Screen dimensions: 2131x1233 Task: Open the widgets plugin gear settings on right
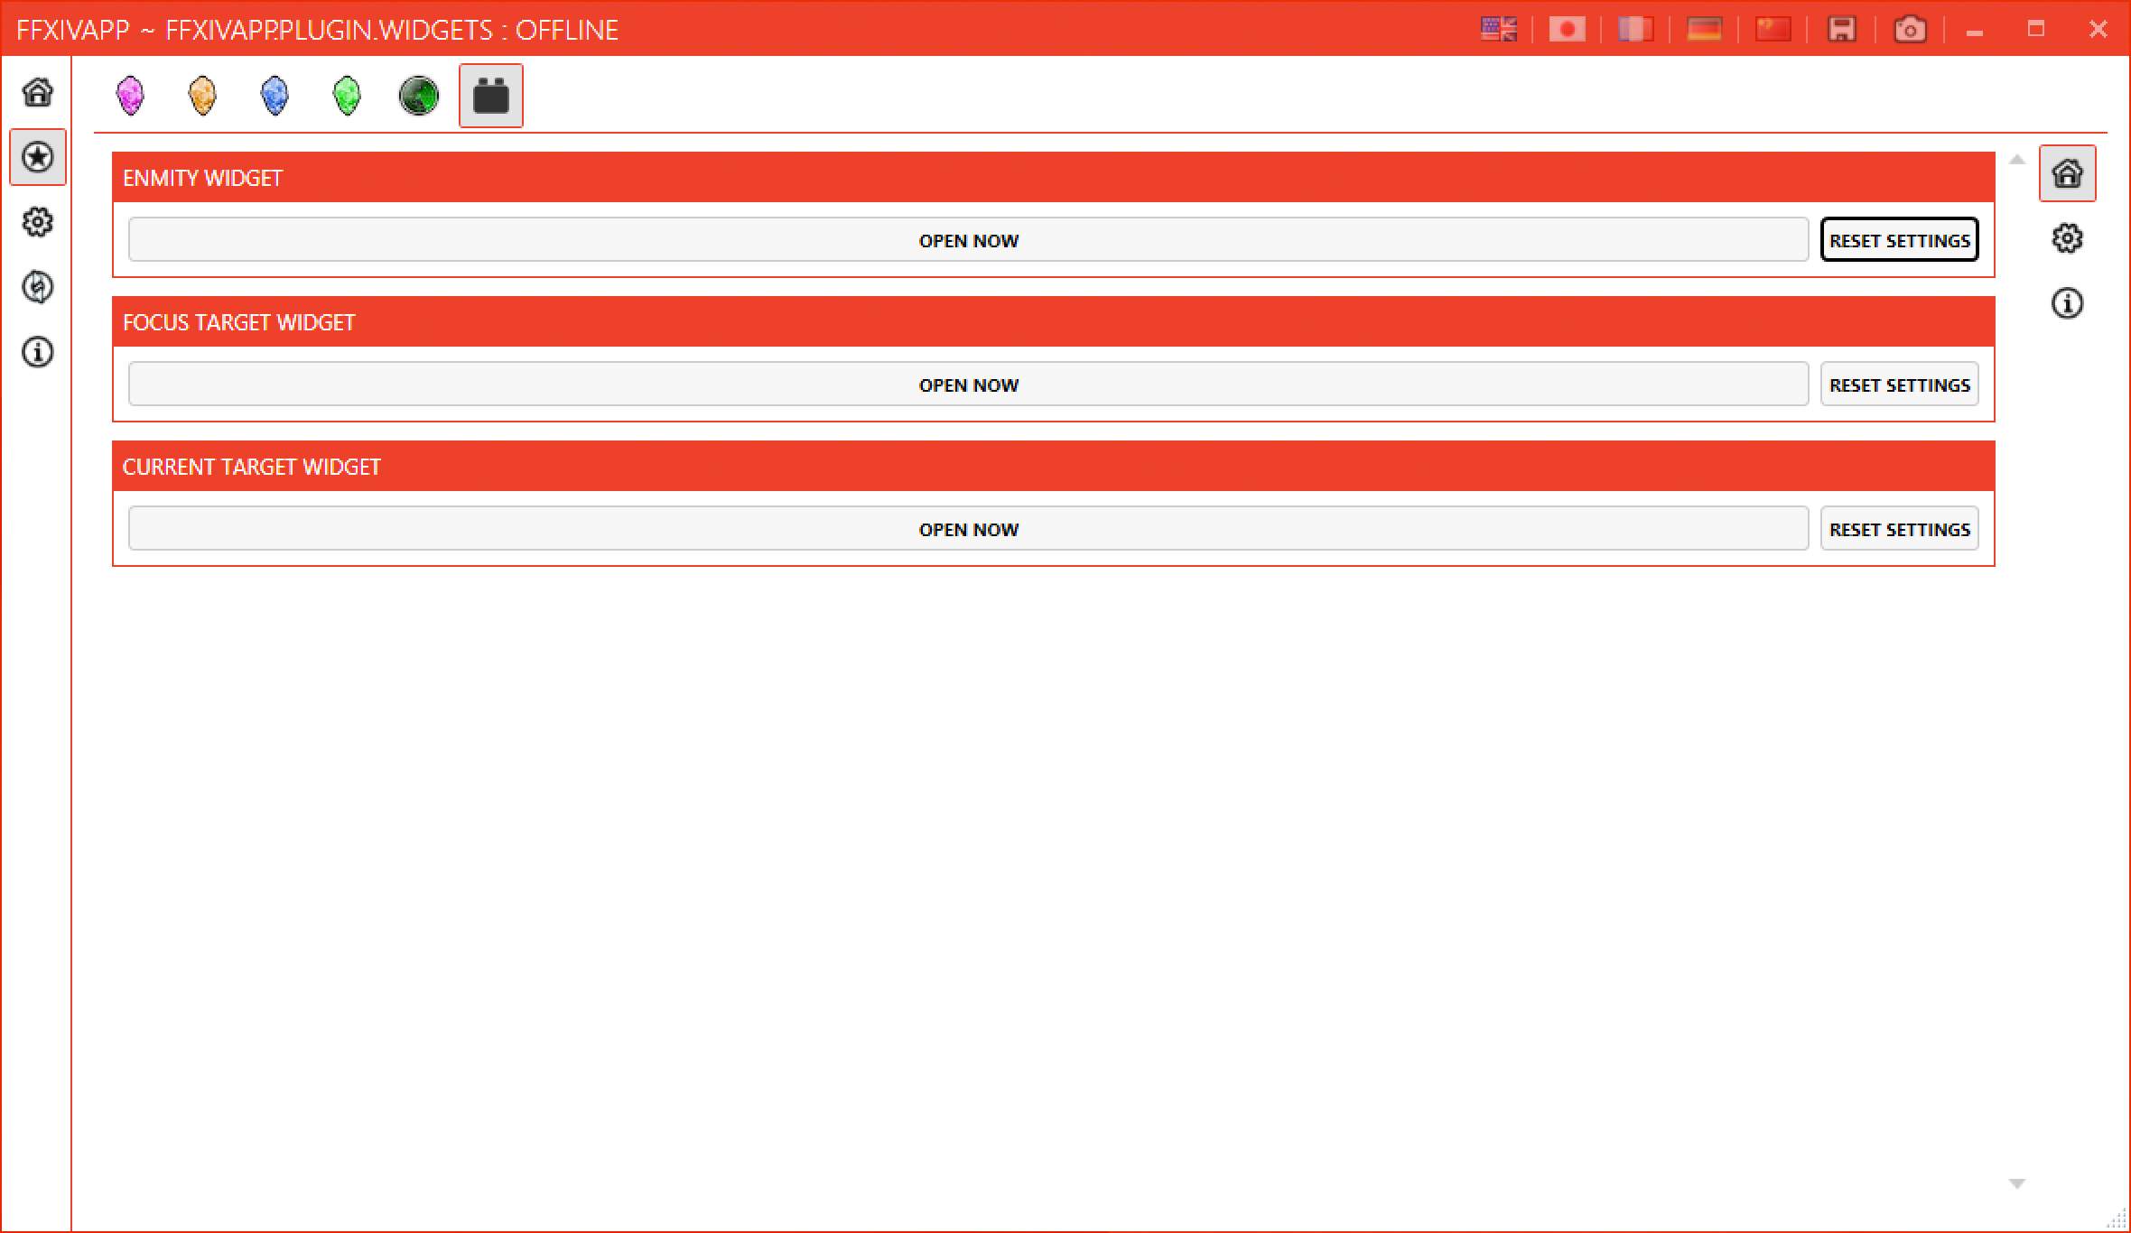[2068, 238]
